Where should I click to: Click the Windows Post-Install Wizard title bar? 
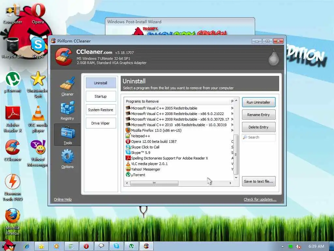tap(180, 22)
